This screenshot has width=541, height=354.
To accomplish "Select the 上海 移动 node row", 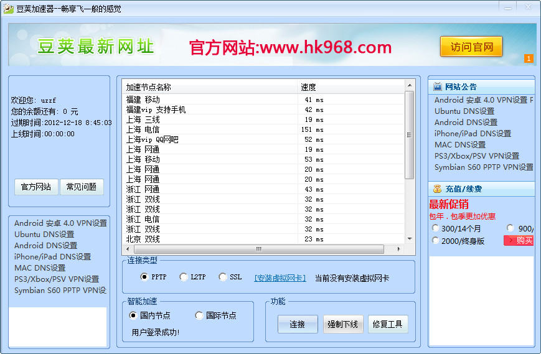I will pyautogui.click(x=263, y=160).
